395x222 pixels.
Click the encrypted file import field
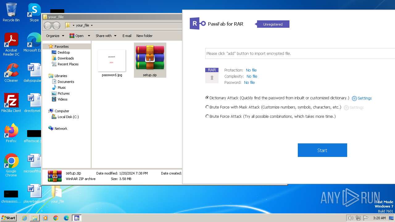300,53
